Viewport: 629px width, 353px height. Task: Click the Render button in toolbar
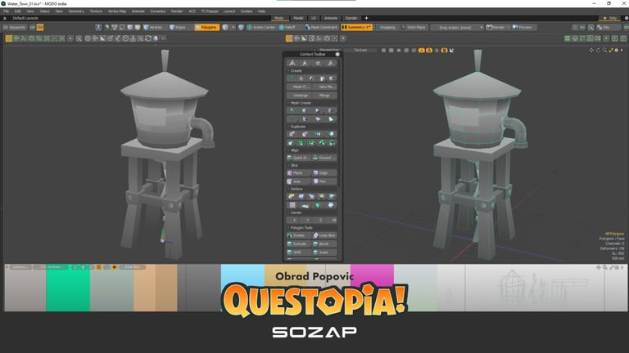click(x=496, y=27)
